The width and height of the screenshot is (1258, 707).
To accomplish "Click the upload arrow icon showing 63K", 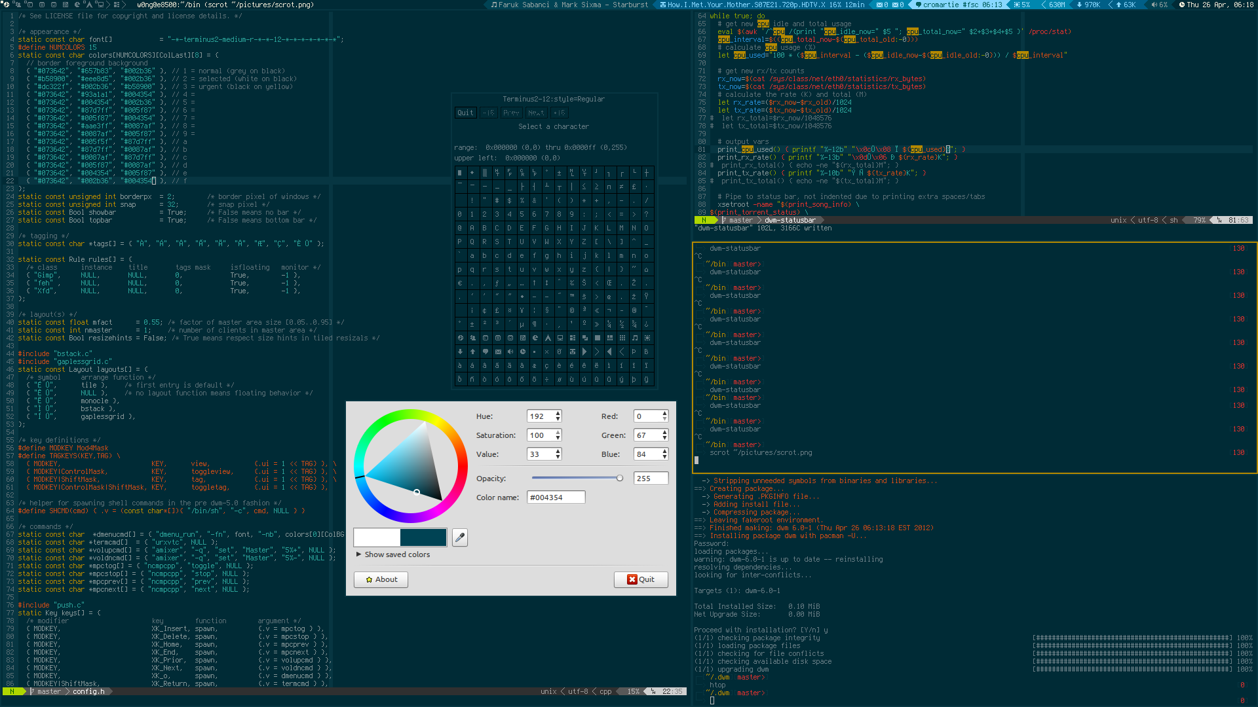I will tap(1118, 5).
